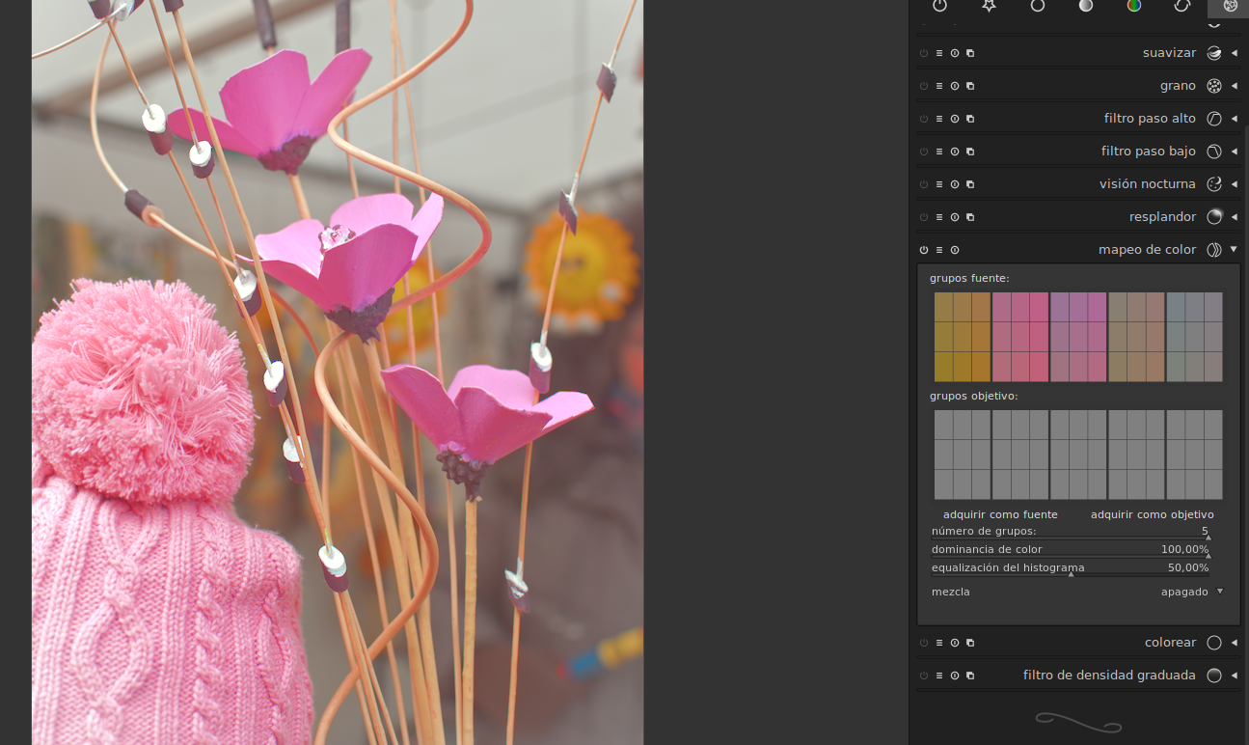Expand the filtro paso bajo arrow
This screenshot has height=745, width=1249.
[x=1235, y=152]
